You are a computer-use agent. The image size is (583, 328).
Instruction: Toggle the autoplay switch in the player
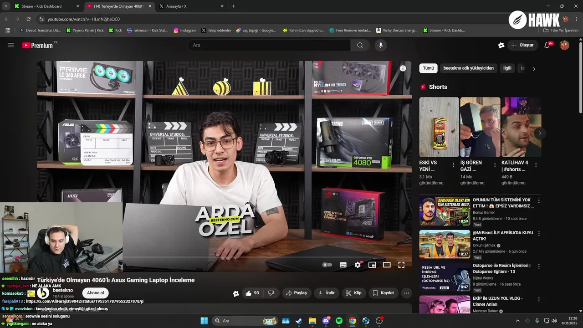pyautogui.click(x=327, y=265)
